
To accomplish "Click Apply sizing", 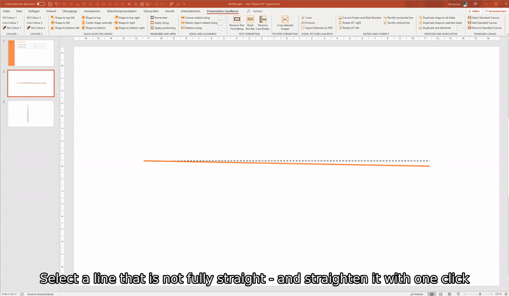I will point(160,23).
